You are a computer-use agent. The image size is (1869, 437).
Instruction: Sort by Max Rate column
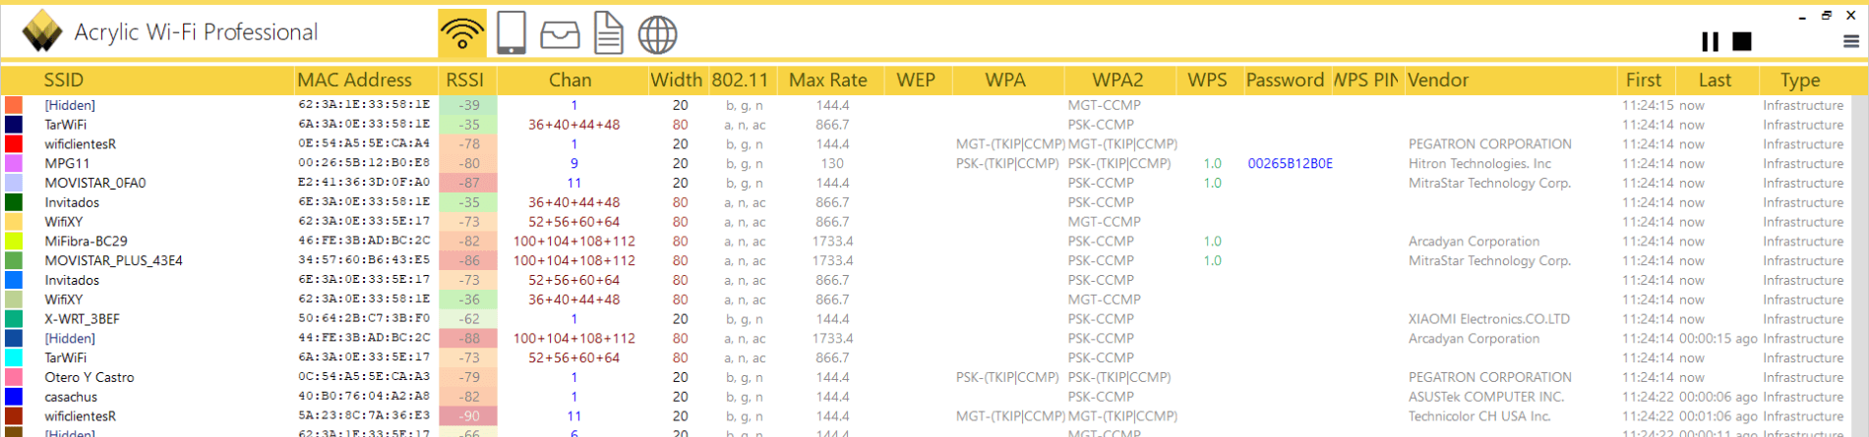pos(828,80)
